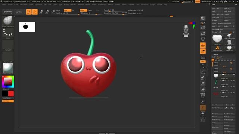Toggle visibility eye of the green stem subtool
239x134 pixels.
(x=234, y=81)
